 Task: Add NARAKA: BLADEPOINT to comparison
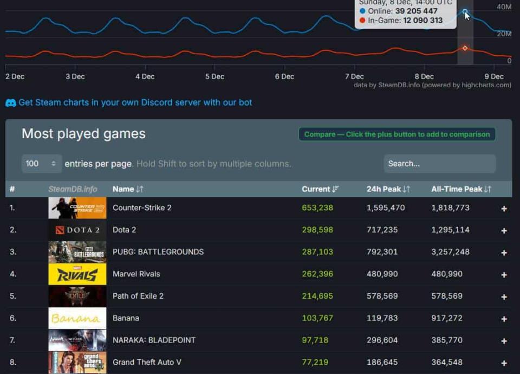pos(504,341)
